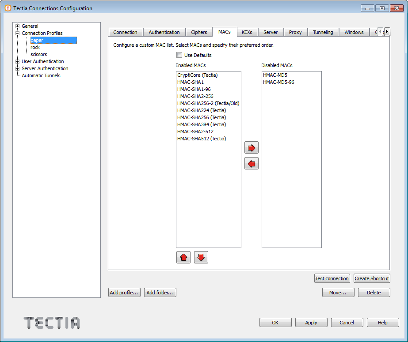Move selected MAC down in order
Screen dimensions: 408x342
[x=201, y=257]
